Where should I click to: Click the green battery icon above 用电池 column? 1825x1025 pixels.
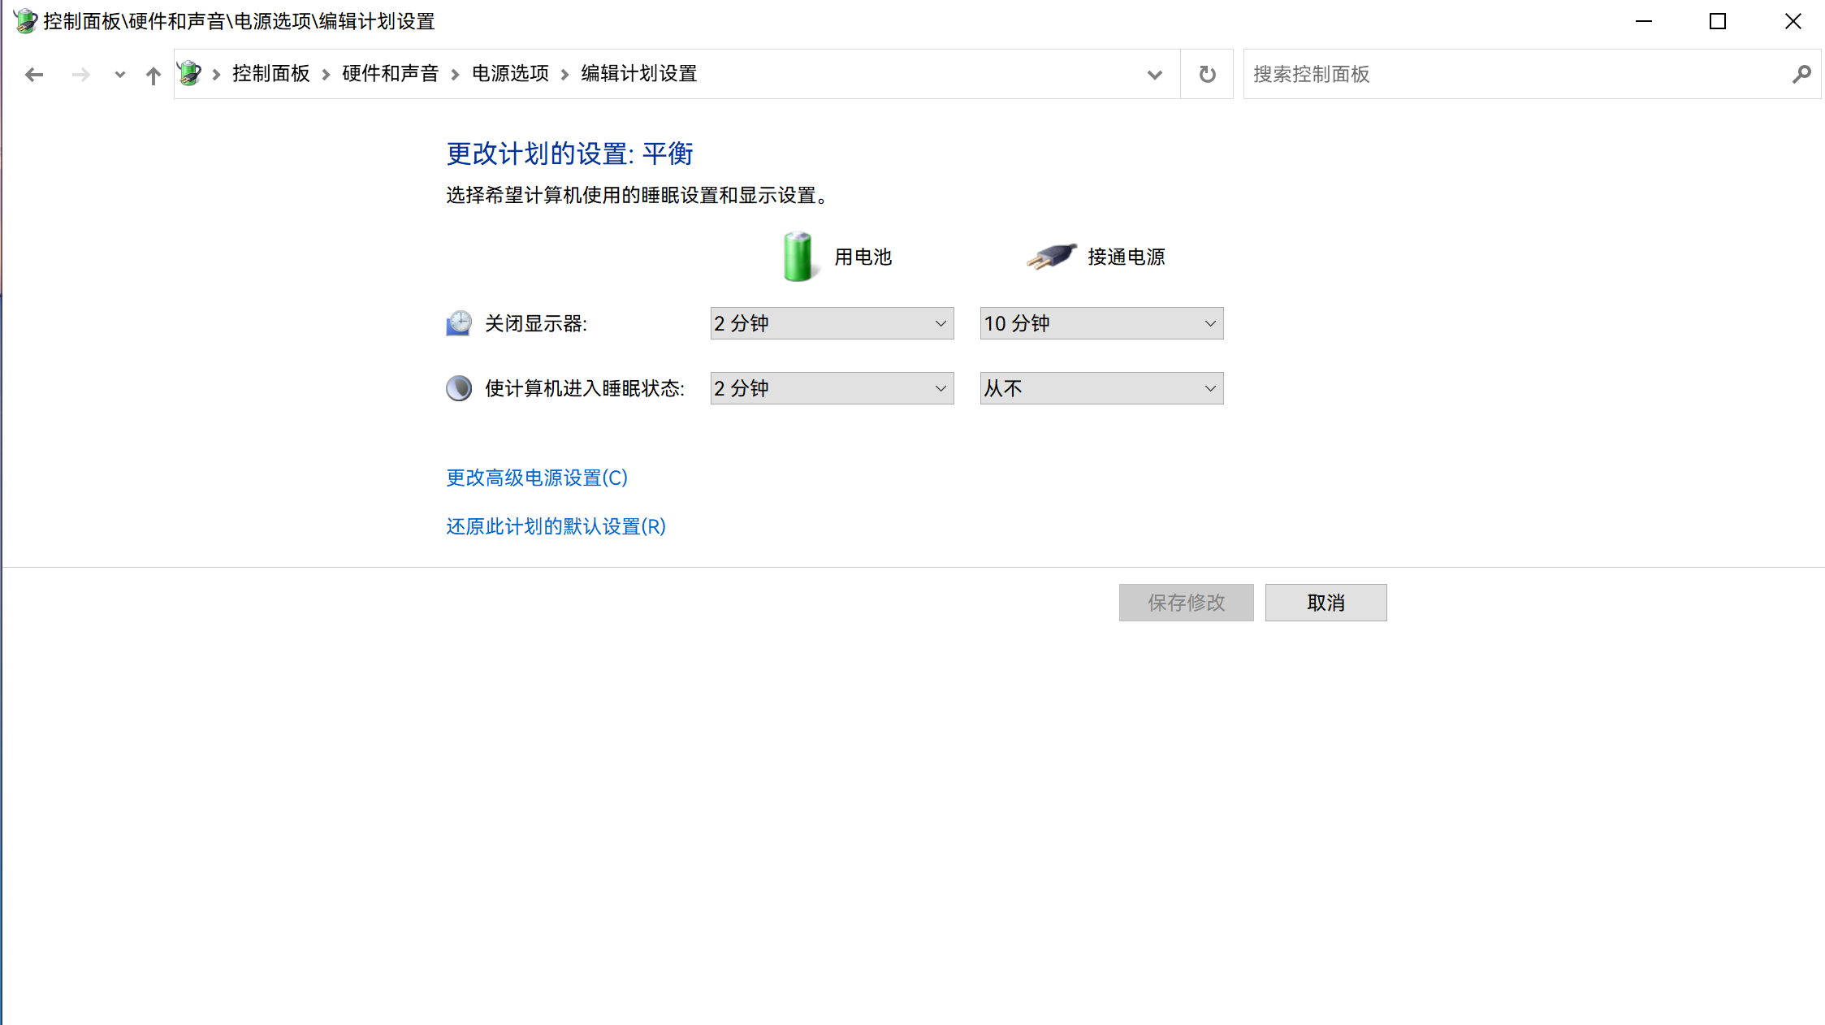798,256
